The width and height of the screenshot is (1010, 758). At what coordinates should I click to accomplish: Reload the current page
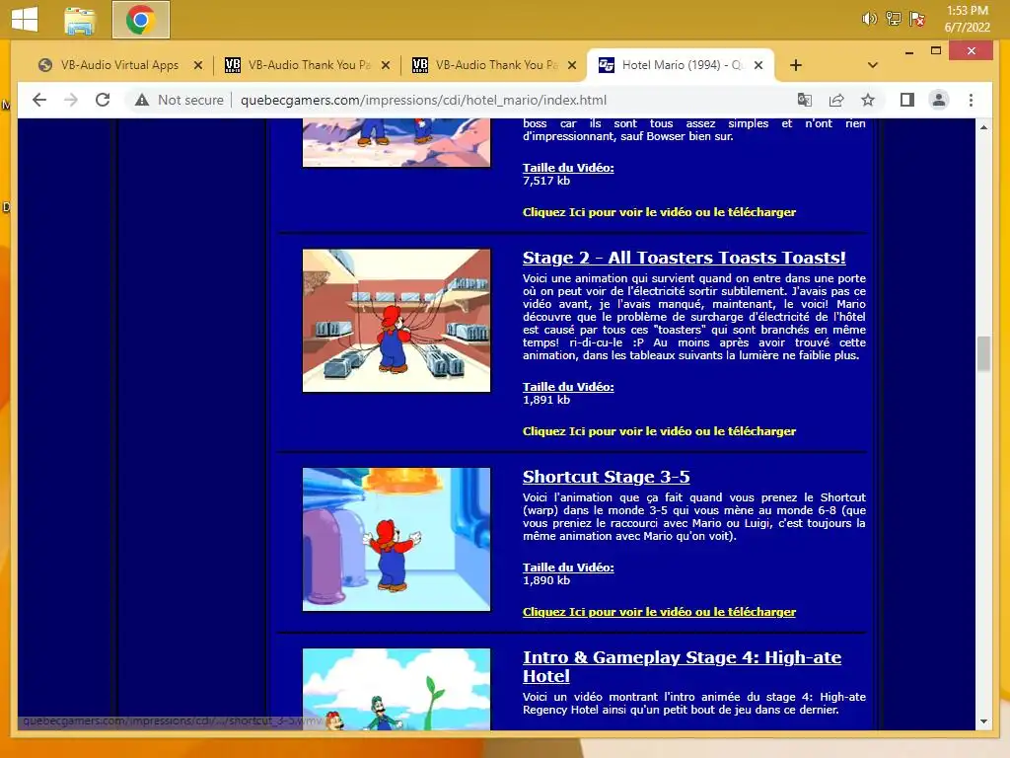coord(103,100)
